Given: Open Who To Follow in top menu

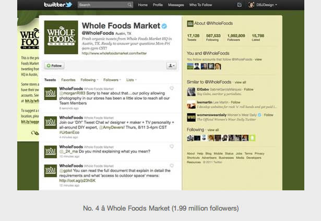Looking at the screenshot, I should (200, 5).
